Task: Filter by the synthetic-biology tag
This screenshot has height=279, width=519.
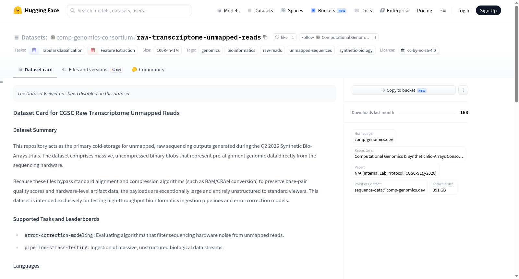Action: [356, 50]
